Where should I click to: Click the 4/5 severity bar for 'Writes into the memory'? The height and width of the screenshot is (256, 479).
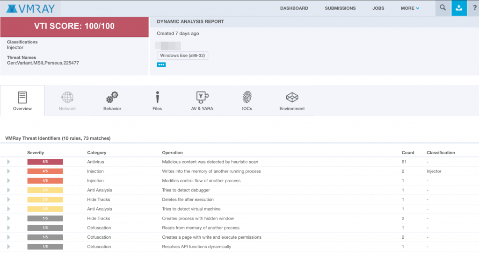[x=45, y=171]
